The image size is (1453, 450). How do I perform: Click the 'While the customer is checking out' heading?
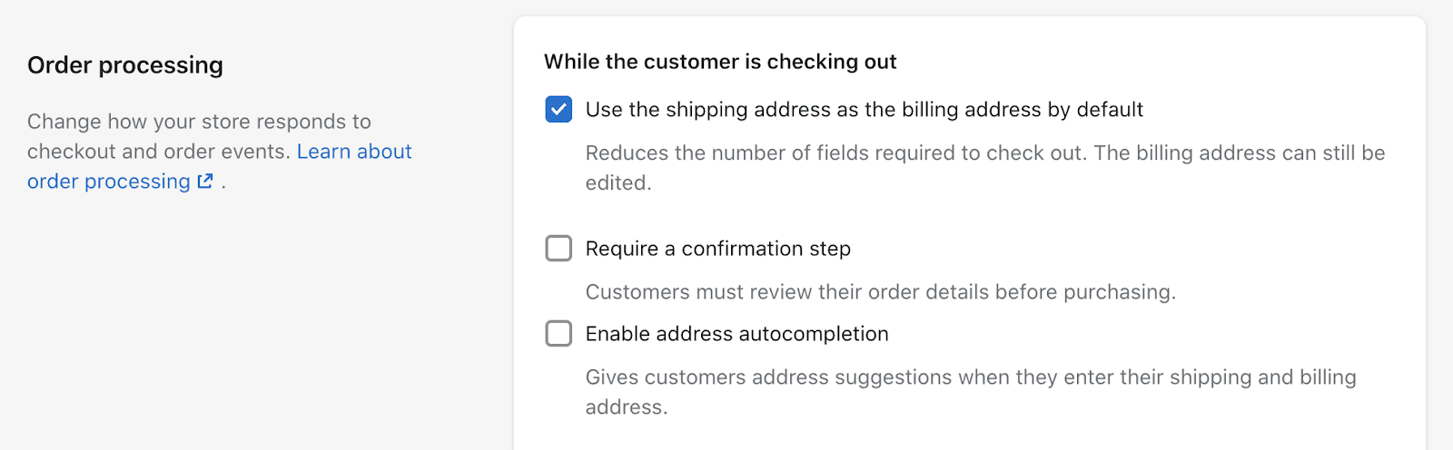click(720, 62)
